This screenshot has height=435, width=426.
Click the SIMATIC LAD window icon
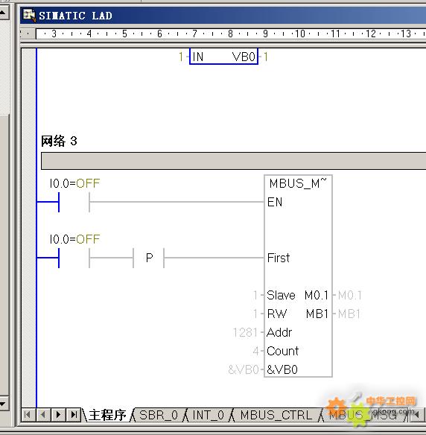click(29, 15)
